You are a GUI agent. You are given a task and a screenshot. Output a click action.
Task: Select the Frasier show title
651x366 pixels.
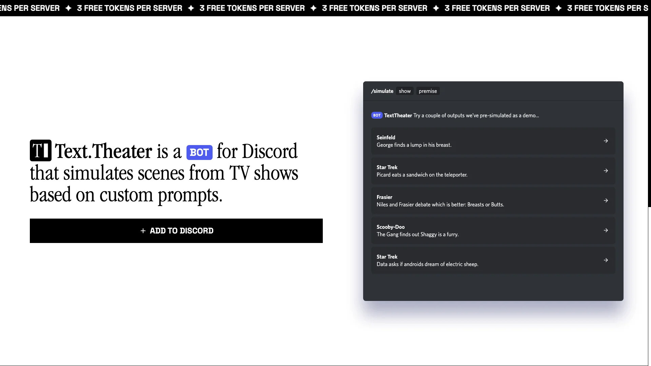point(384,197)
